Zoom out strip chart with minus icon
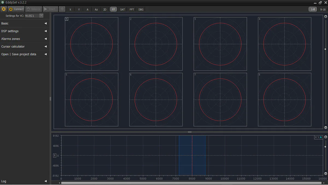This screenshot has width=328, height=185. coord(326,173)
